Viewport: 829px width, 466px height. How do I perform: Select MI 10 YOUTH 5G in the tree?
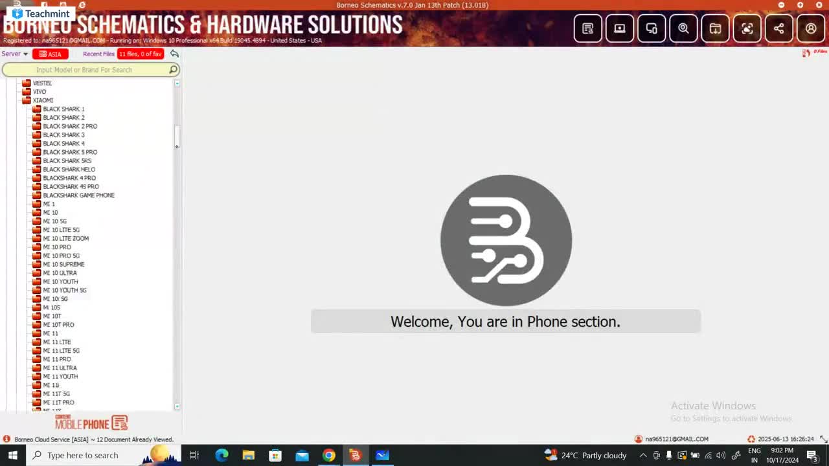coord(65,290)
